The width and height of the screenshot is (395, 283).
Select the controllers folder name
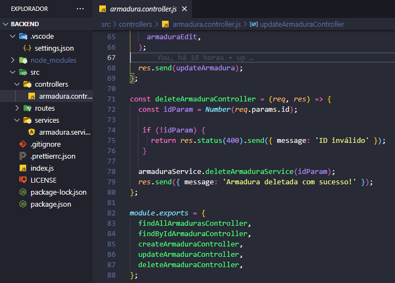(x=51, y=84)
